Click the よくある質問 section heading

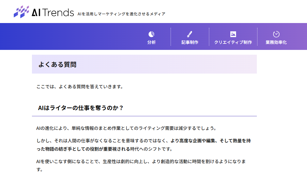(x=57, y=64)
